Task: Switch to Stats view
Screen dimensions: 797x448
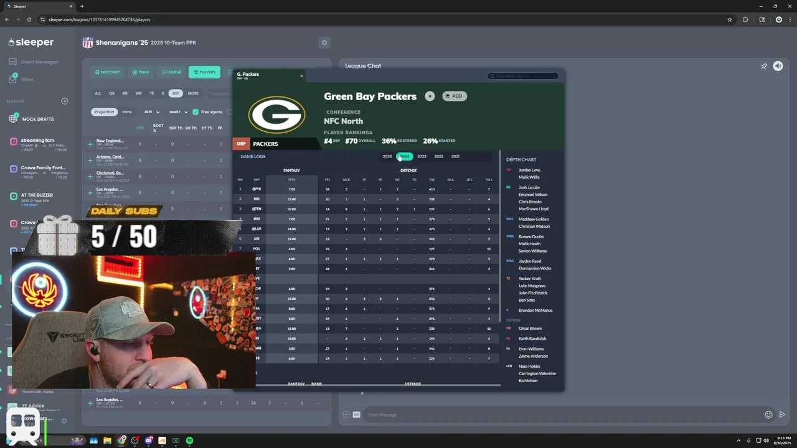Action: click(127, 112)
